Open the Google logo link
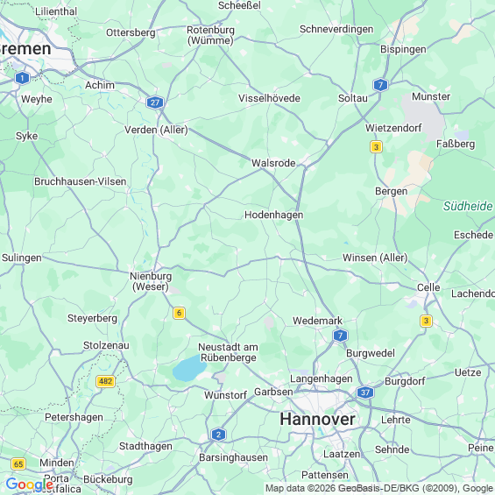 30,484
